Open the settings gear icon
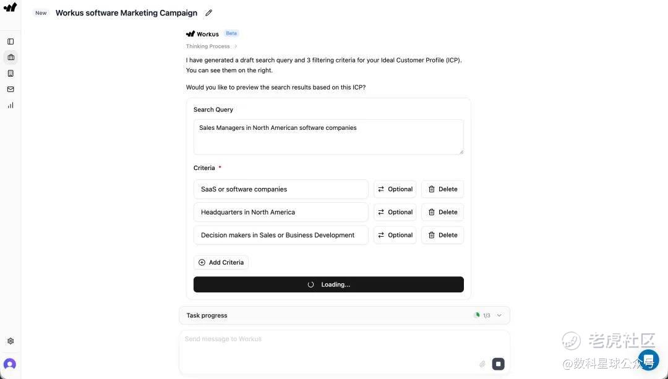The height and width of the screenshot is (379, 668). [x=11, y=341]
